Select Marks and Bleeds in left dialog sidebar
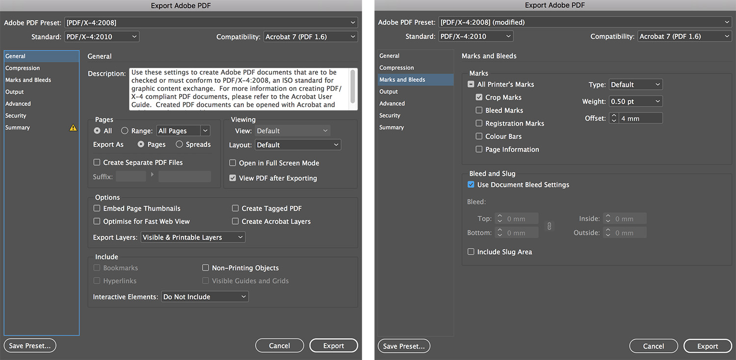 click(x=42, y=80)
